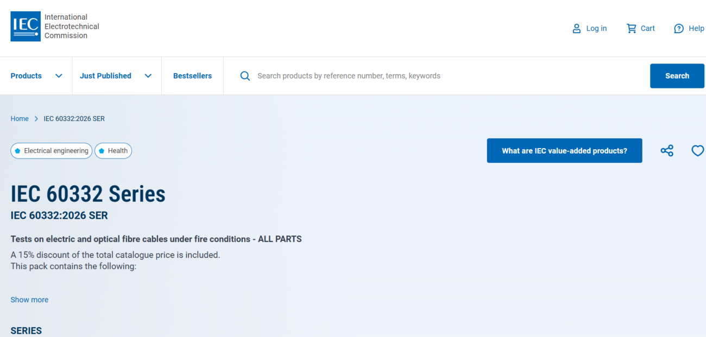
Task: Click What are IEC value-added products
Action: click(x=564, y=151)
